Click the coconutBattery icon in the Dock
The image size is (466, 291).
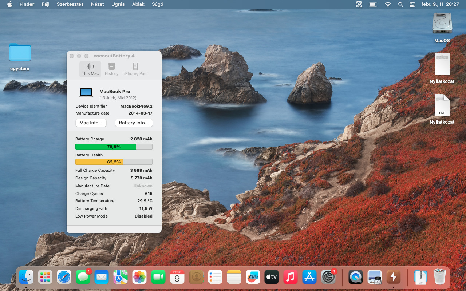point(394,277)
